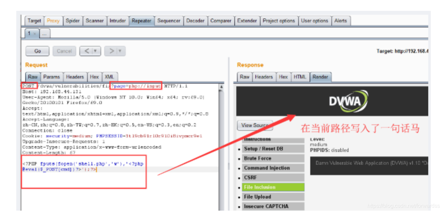Open the highlighted File Inclusion item
This screenshot has width=443, height=212.
pyautogui.click(x=273, y=187)
